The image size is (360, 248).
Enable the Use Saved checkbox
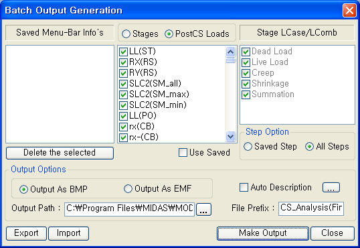183,153
